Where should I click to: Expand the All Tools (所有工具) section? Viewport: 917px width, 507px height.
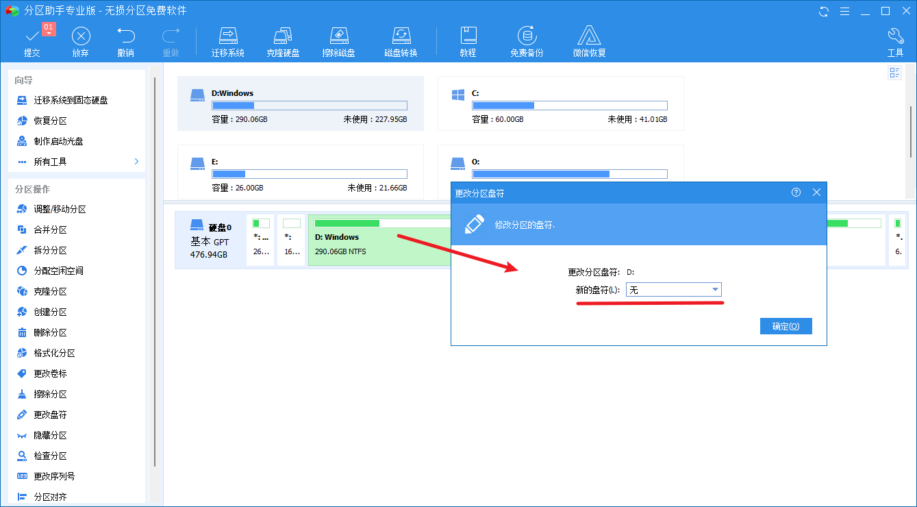pos(49,161)
